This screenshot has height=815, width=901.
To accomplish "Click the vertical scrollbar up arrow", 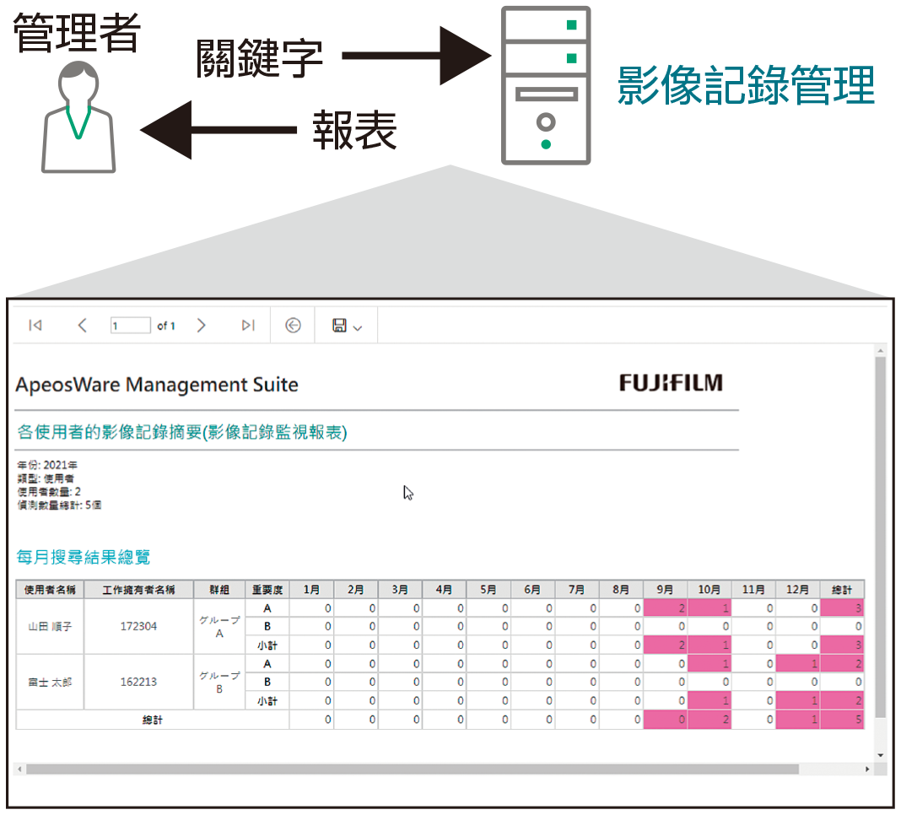I will (x=880, y=350).
